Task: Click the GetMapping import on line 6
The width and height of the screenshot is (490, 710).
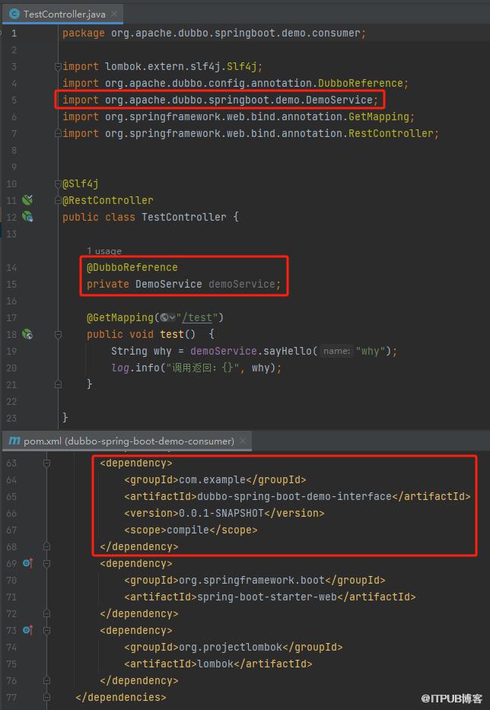Action: click(238, 117)
